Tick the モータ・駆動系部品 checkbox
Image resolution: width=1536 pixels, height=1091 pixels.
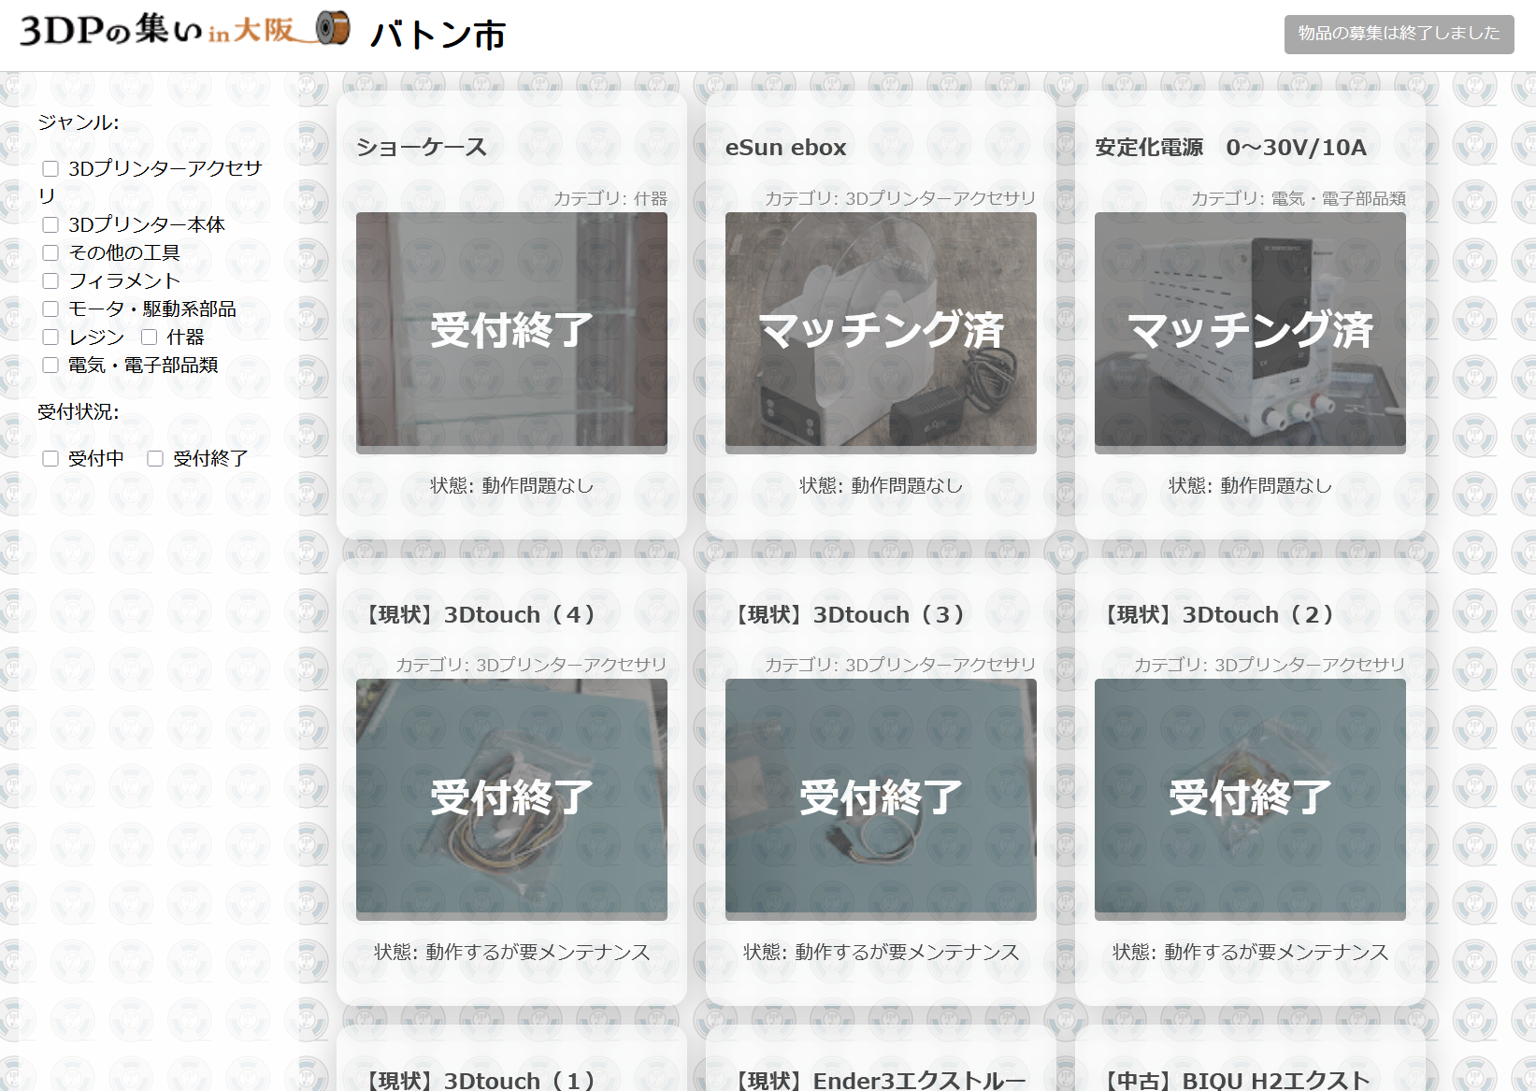[51, 309]
